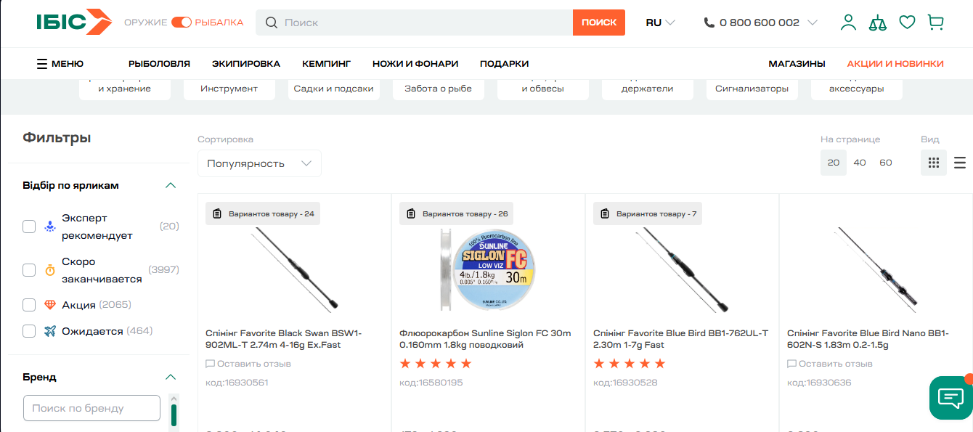Go to Магазины page

tap(797, 64)
